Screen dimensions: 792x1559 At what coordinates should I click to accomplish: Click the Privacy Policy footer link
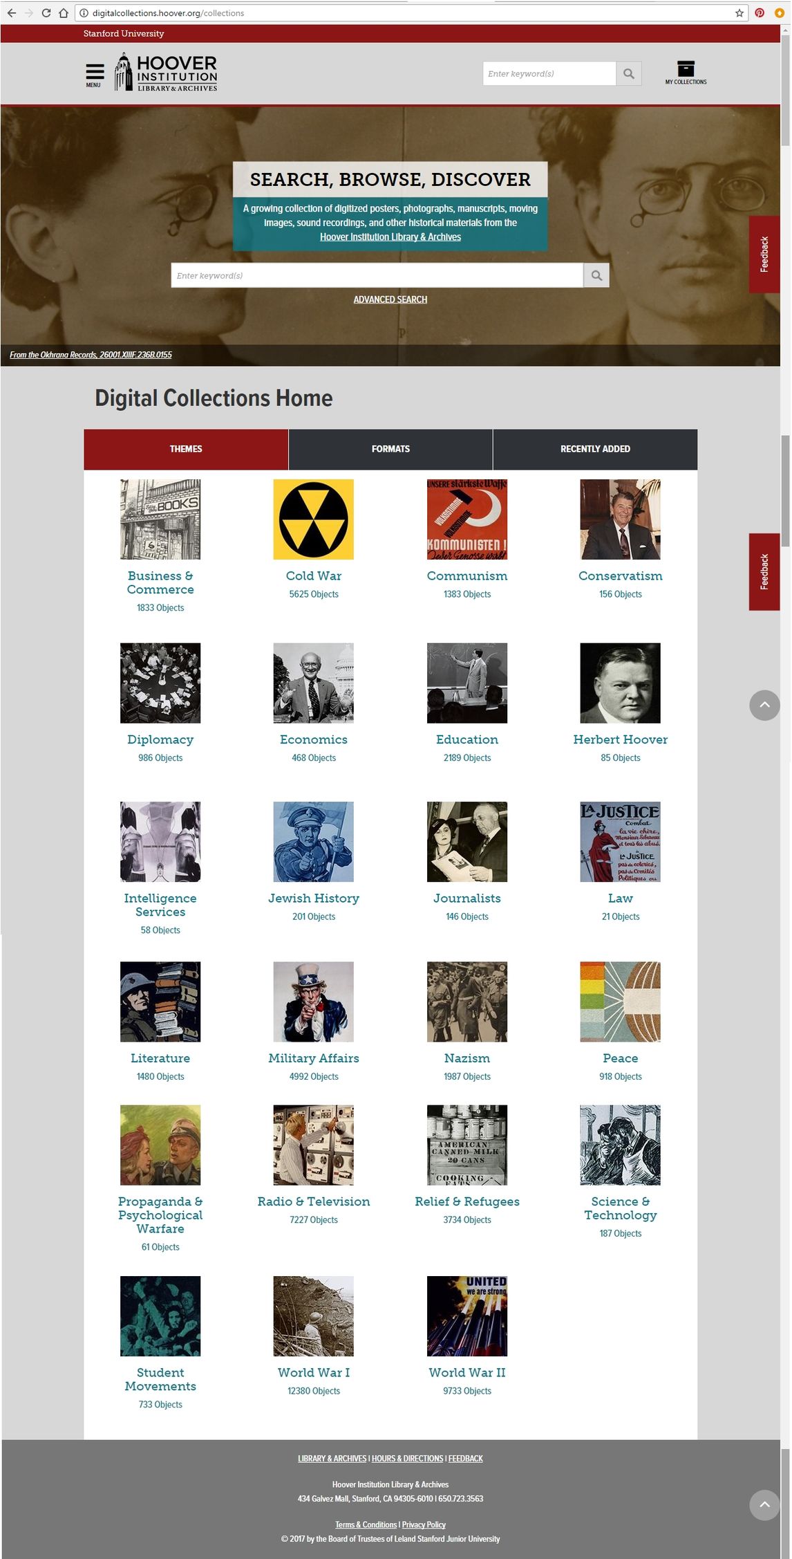[x=424, y=1524]
